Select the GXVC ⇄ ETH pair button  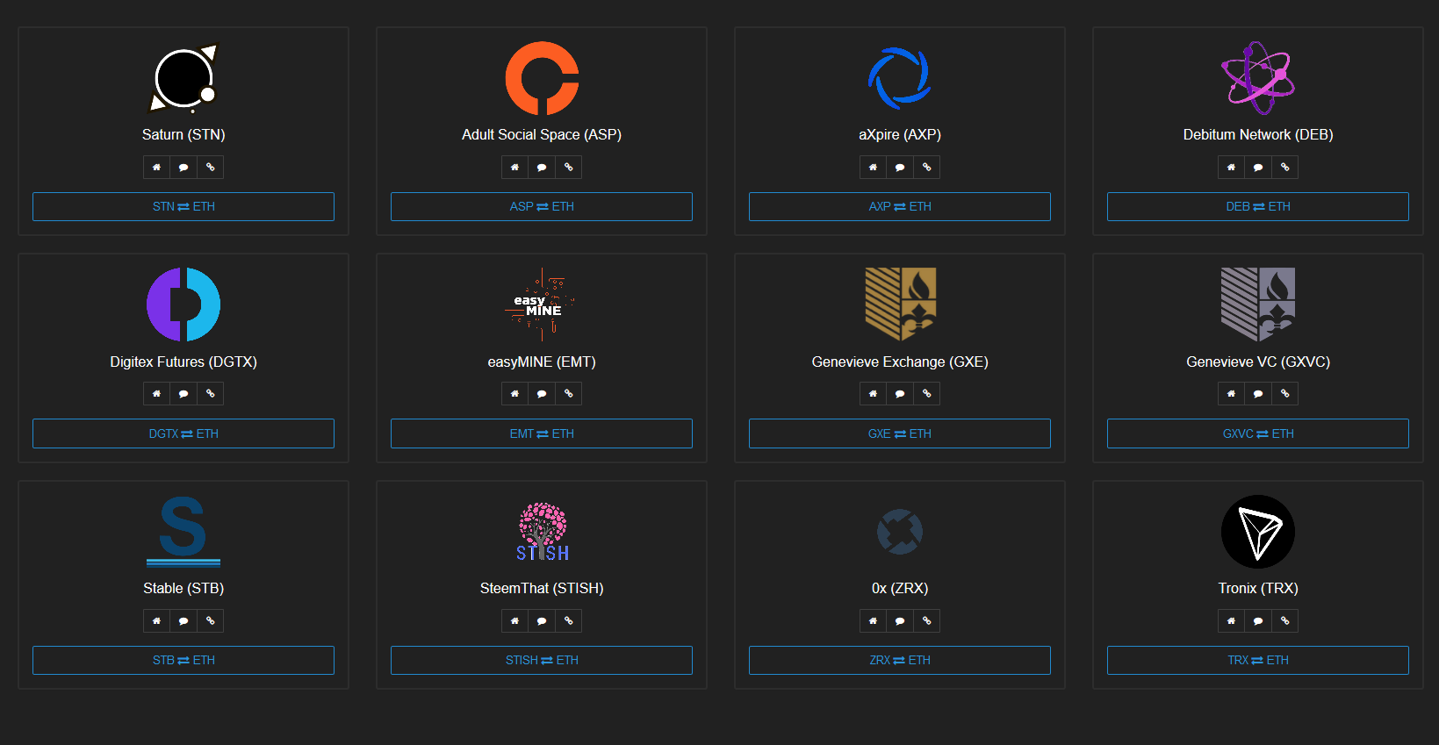(1258, 433)
